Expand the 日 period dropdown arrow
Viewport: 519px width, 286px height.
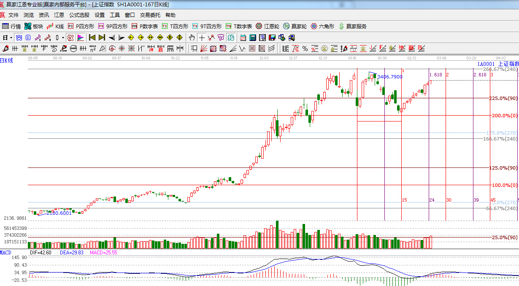(x=11, y=38)
